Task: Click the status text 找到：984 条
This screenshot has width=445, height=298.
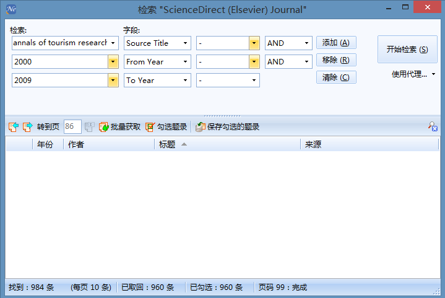Action: pyautogui.click(x=31, y=287)
